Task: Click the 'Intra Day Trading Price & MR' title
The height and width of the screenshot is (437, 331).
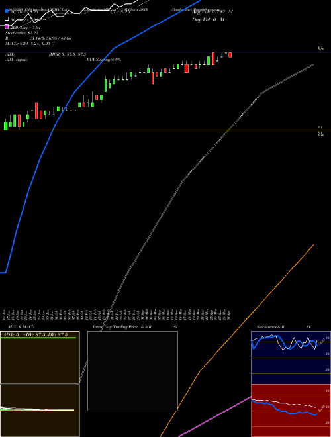Action: pos(122,327)
